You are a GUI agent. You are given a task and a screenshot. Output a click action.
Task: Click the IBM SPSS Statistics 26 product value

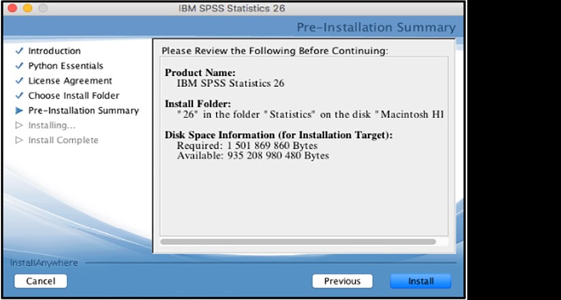coord(231,83)
